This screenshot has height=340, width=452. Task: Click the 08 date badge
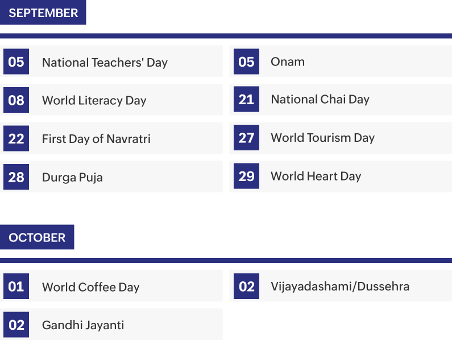tap(16, 100)
